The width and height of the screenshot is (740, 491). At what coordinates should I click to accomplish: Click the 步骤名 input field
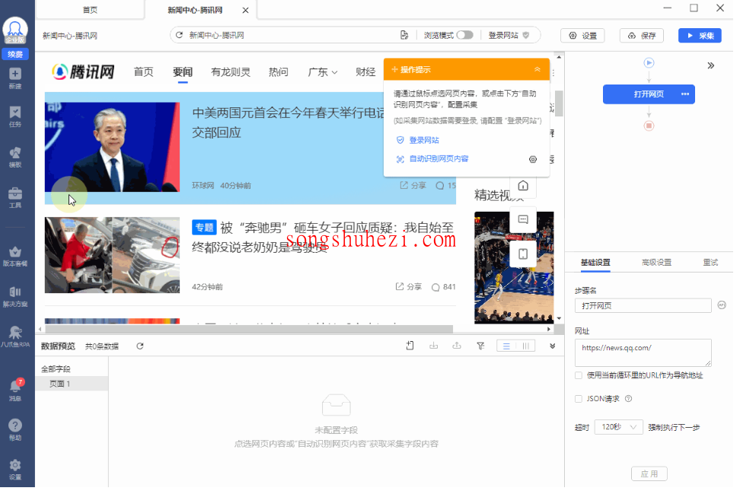pos(643,306)
